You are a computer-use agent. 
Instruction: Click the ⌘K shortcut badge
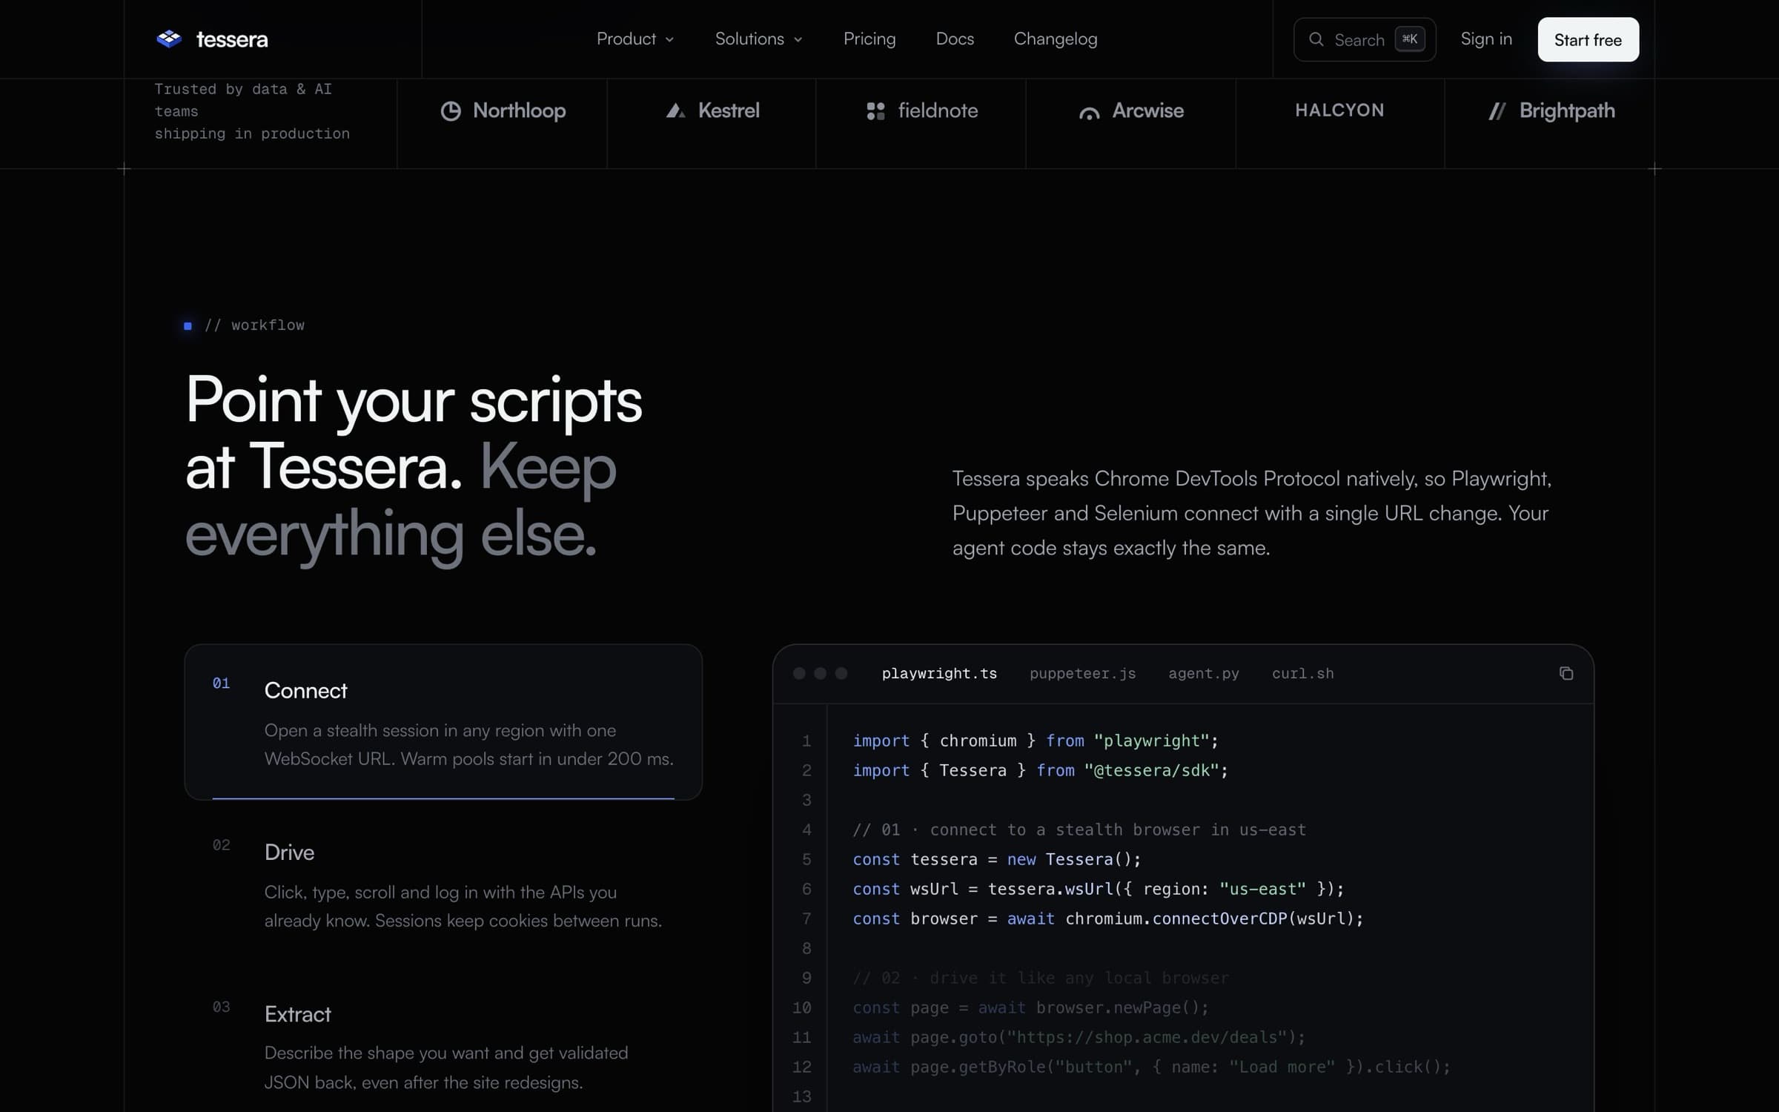[x=1409, y=39]
